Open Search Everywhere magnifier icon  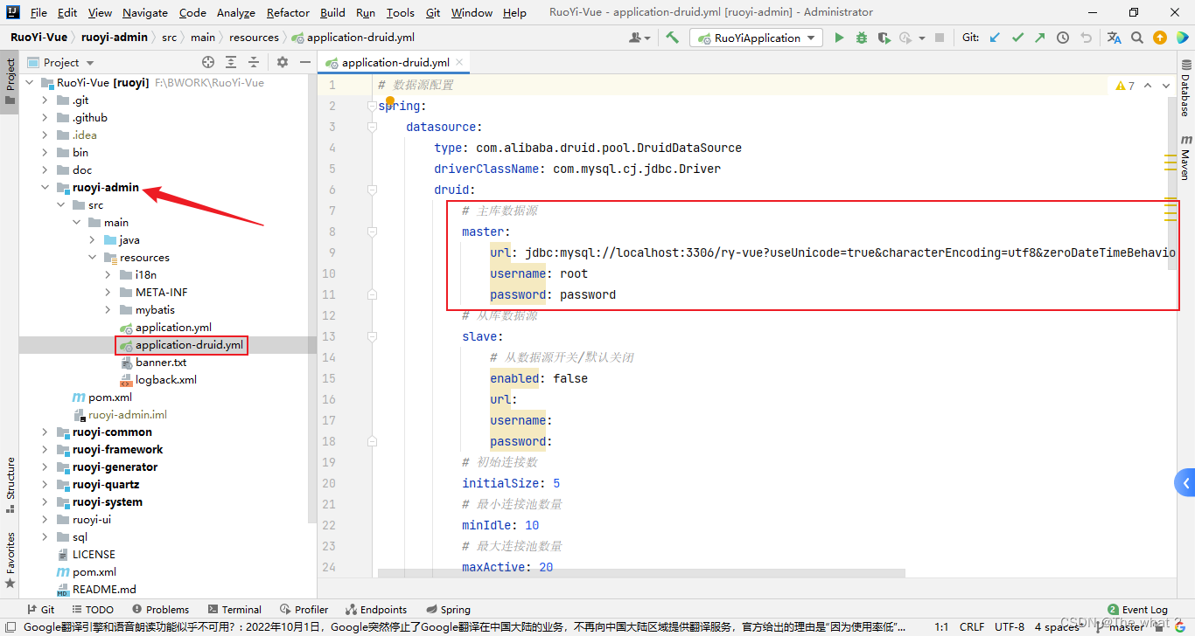[1137, 38]
